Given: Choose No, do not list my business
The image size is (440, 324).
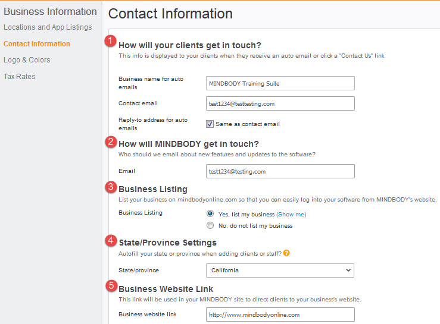Looking at the screenshot, I should tap(210, 225).
